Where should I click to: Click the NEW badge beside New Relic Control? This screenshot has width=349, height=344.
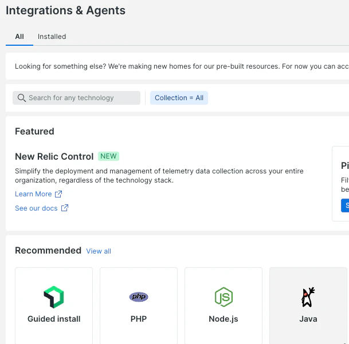coord(109,156)
